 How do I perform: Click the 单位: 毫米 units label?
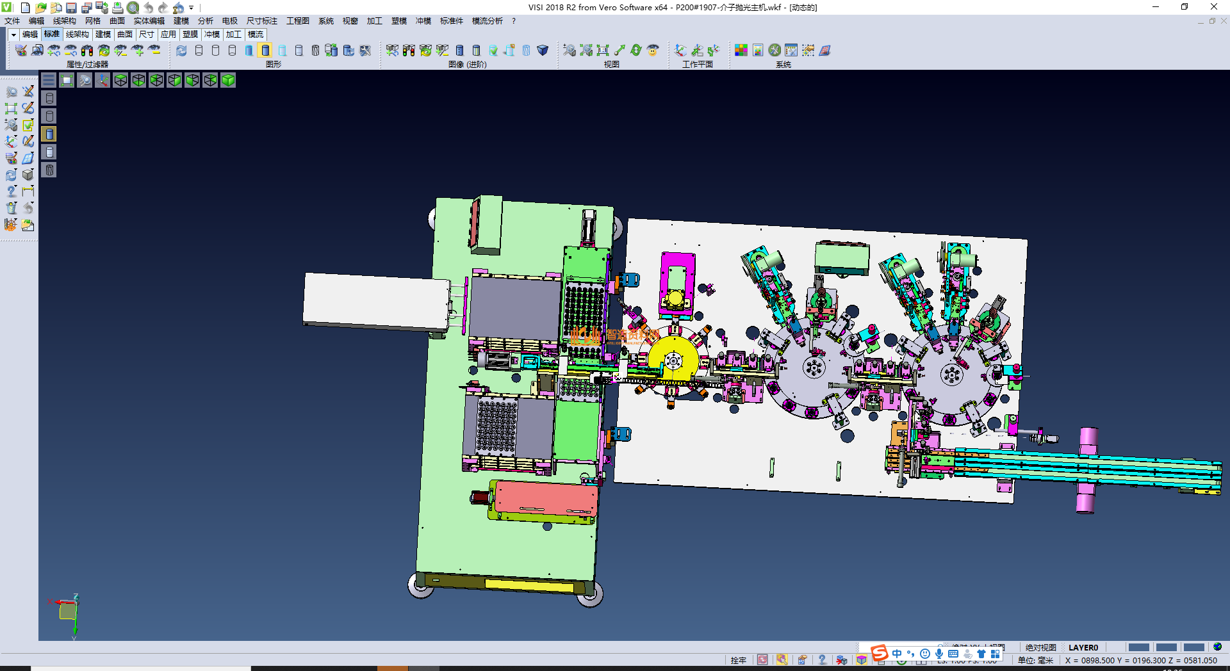(x=1035, y=660)
